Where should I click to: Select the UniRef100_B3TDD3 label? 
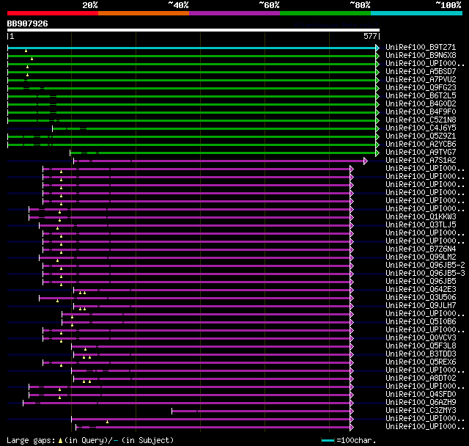click(421, 354)
